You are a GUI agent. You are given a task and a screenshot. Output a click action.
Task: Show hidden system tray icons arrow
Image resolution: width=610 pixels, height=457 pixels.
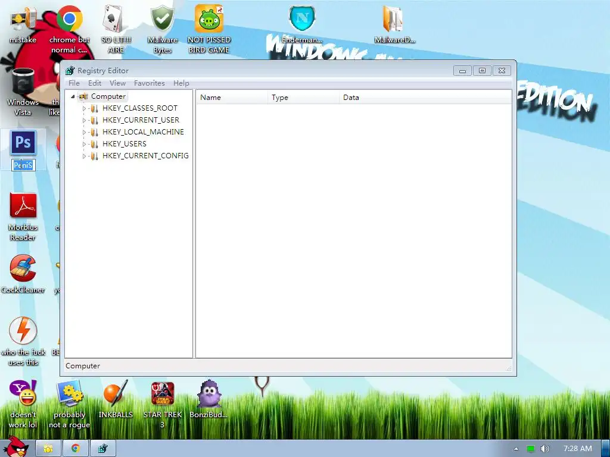point(516,449)
